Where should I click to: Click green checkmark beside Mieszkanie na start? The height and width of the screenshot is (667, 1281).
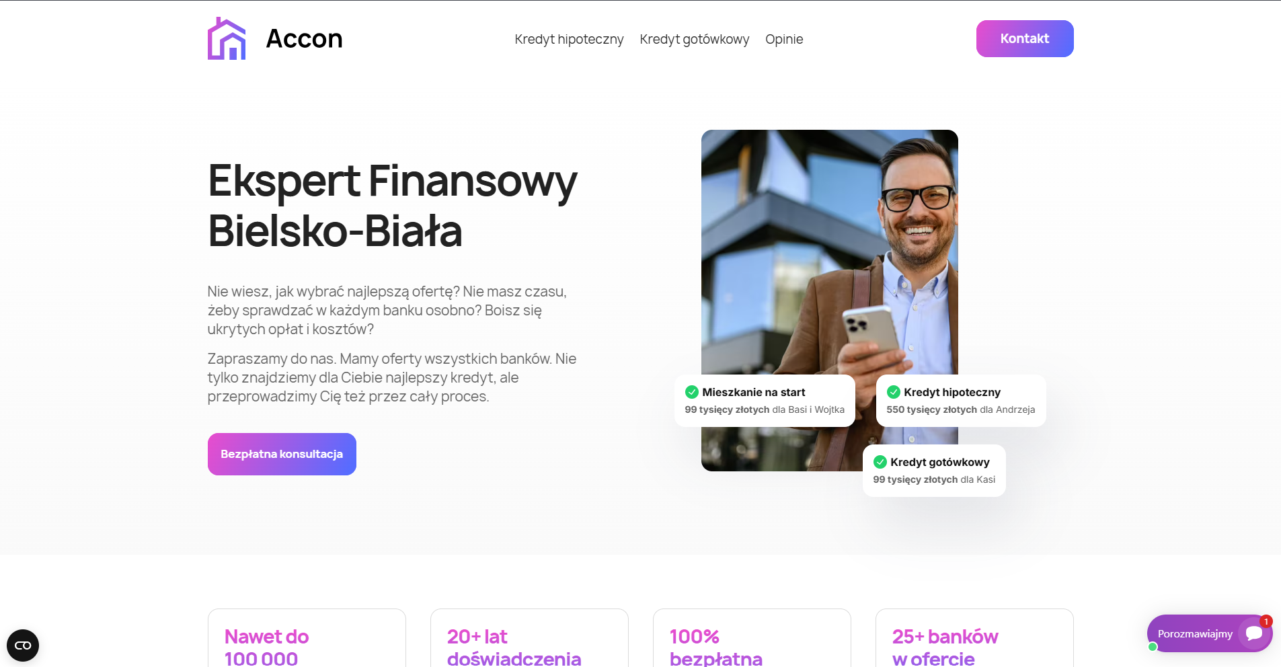pyautogui.click(x=691, y=392)
